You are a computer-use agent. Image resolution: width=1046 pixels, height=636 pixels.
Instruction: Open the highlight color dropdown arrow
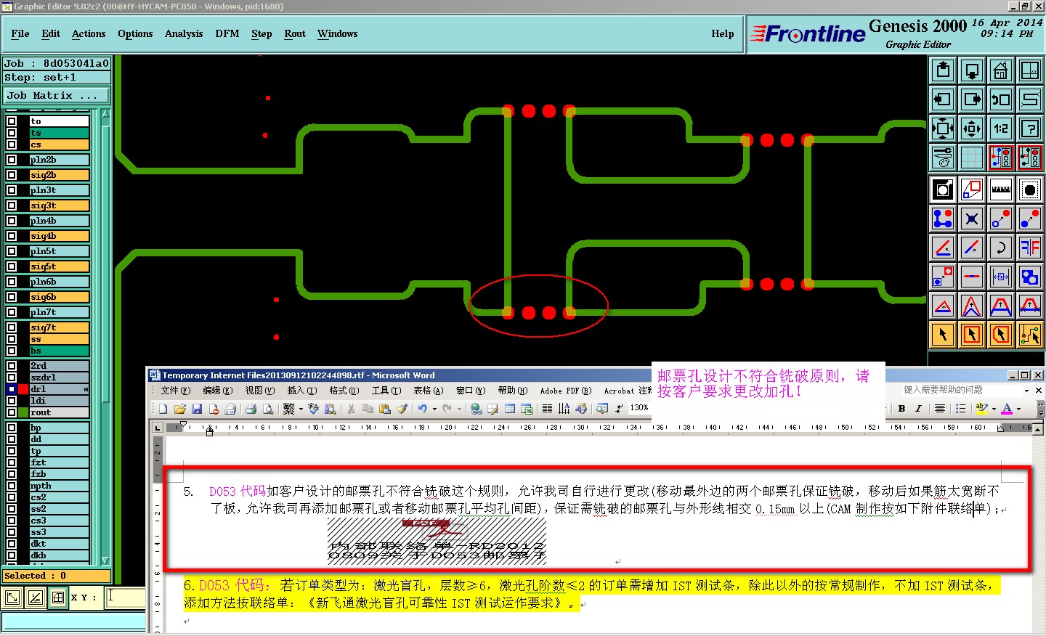tap(994, 409)
